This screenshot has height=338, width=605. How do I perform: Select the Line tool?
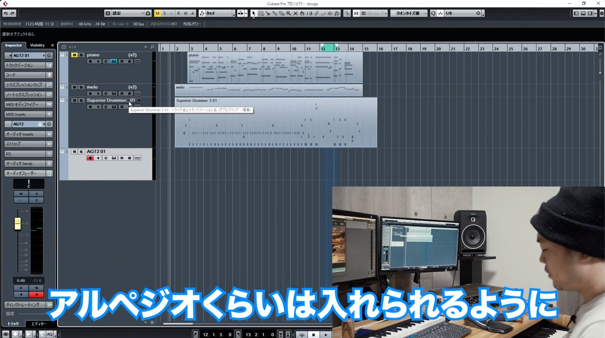coord(323,13)
